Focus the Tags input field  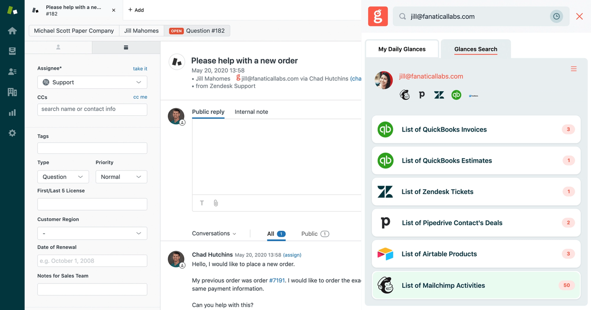(x=92, y=148)
